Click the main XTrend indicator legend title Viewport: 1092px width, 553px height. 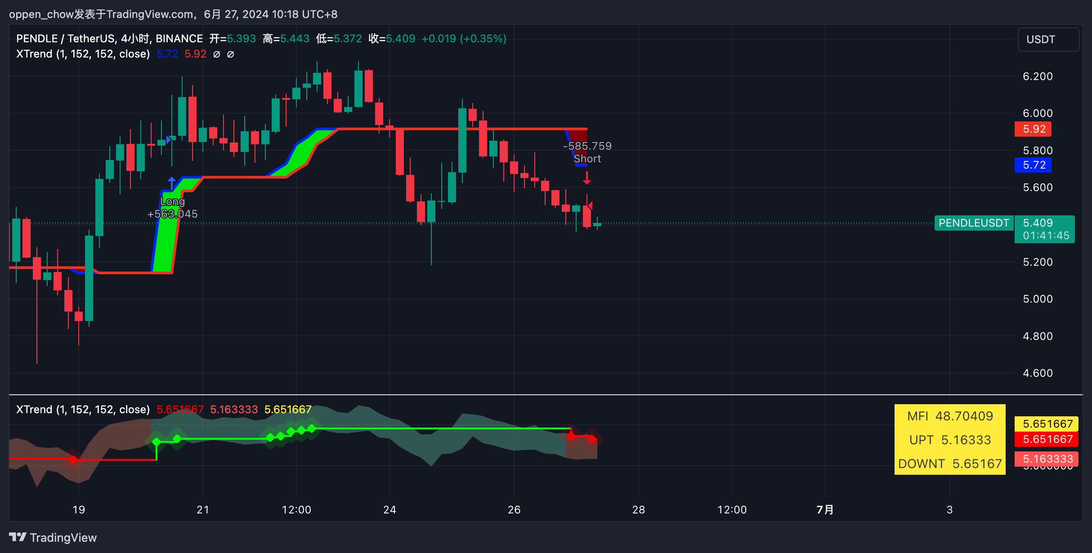point(83,54)
